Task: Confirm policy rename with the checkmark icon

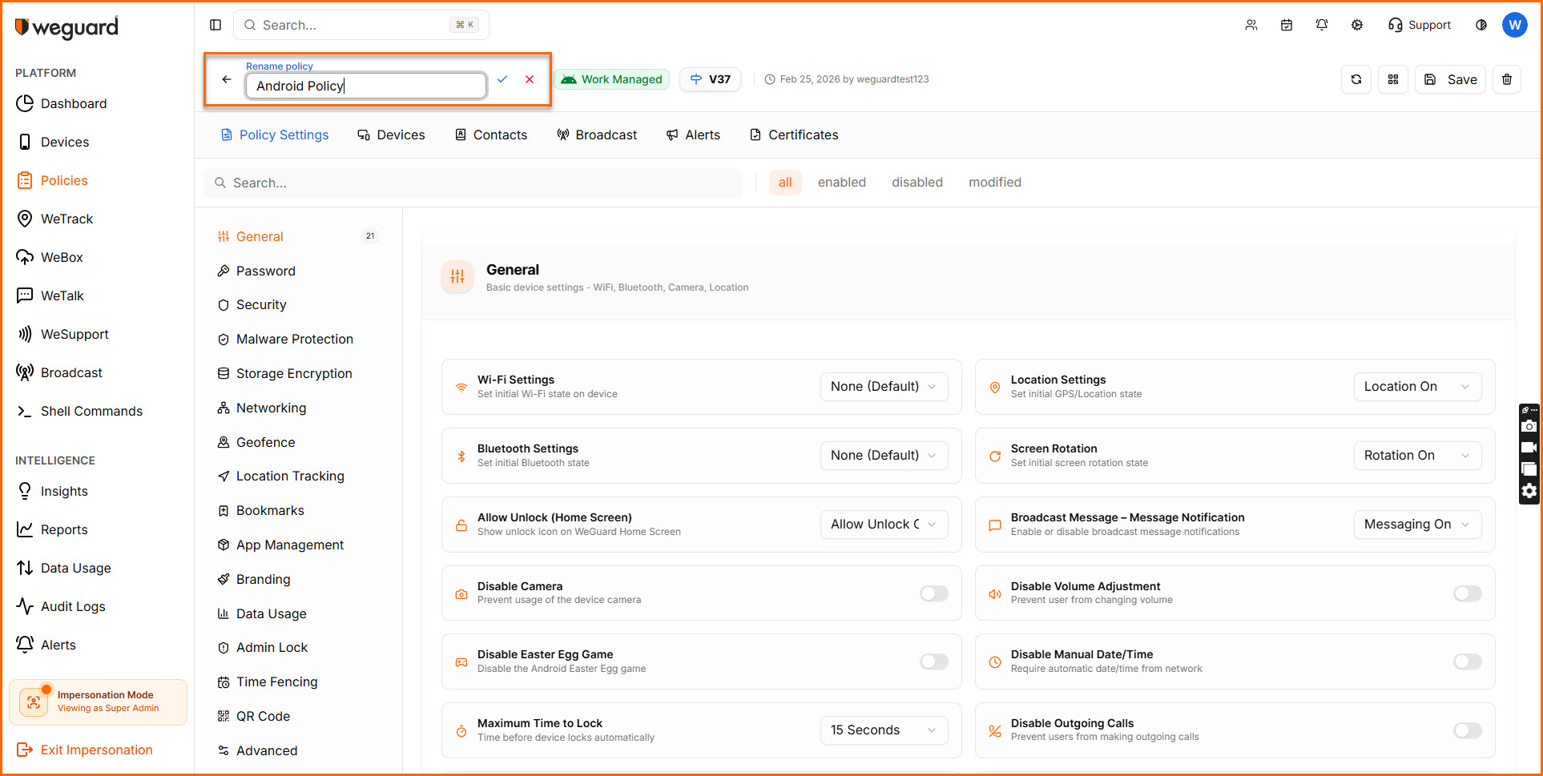Action: pos(502,79)
